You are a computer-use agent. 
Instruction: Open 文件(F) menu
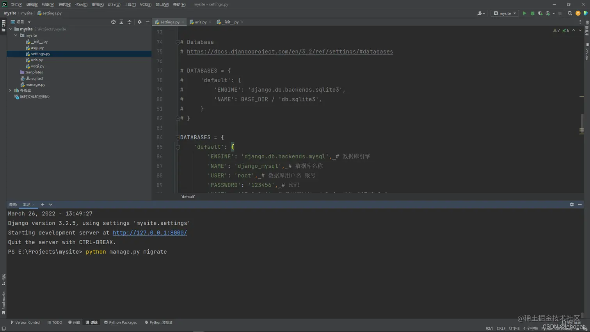click(x=16, y=4)
